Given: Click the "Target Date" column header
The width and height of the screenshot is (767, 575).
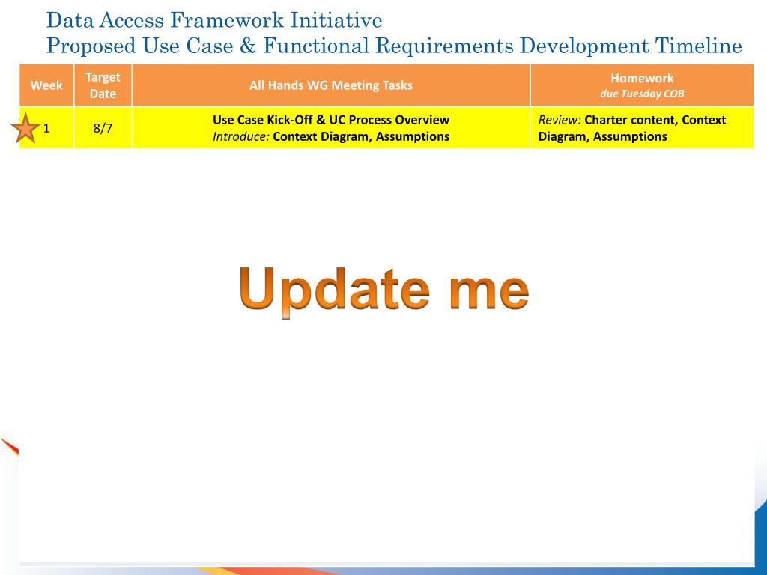Looking at the screenshot, I should (x=103, y=85).
